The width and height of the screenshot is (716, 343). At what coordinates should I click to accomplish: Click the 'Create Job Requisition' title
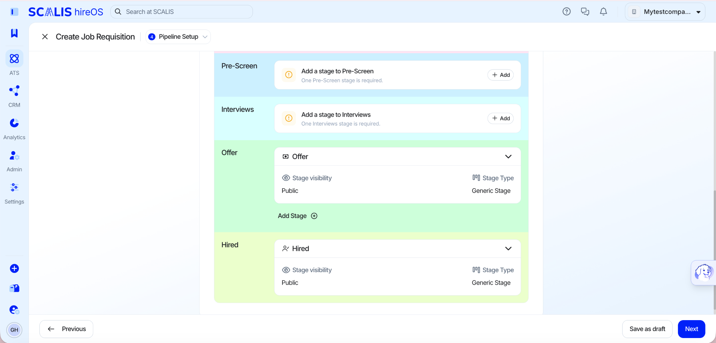coord(95,37)
